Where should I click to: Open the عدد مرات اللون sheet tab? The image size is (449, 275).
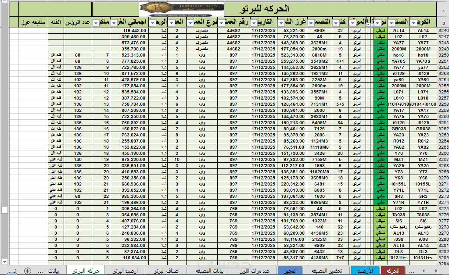click(x=254, y=271)
